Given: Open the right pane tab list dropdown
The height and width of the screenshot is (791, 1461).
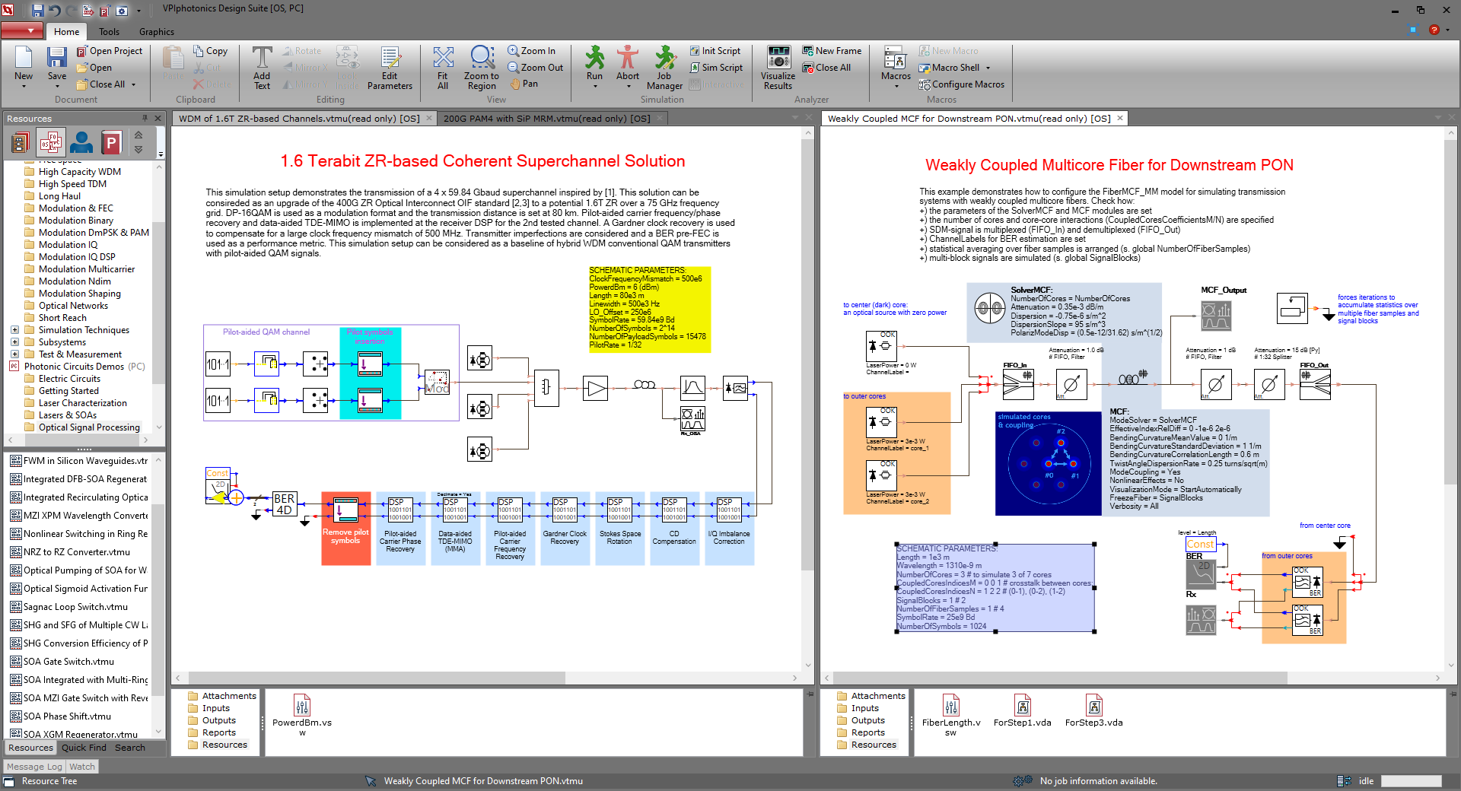Looking at the screenshot, I should pyautogui.click(x=1438, y=118).
